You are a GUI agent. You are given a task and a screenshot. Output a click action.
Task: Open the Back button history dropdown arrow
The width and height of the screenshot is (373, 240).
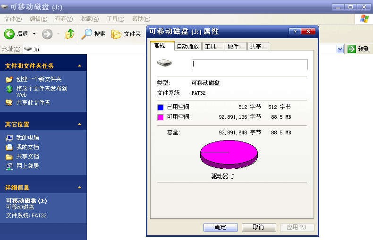(x=34, y=34)
